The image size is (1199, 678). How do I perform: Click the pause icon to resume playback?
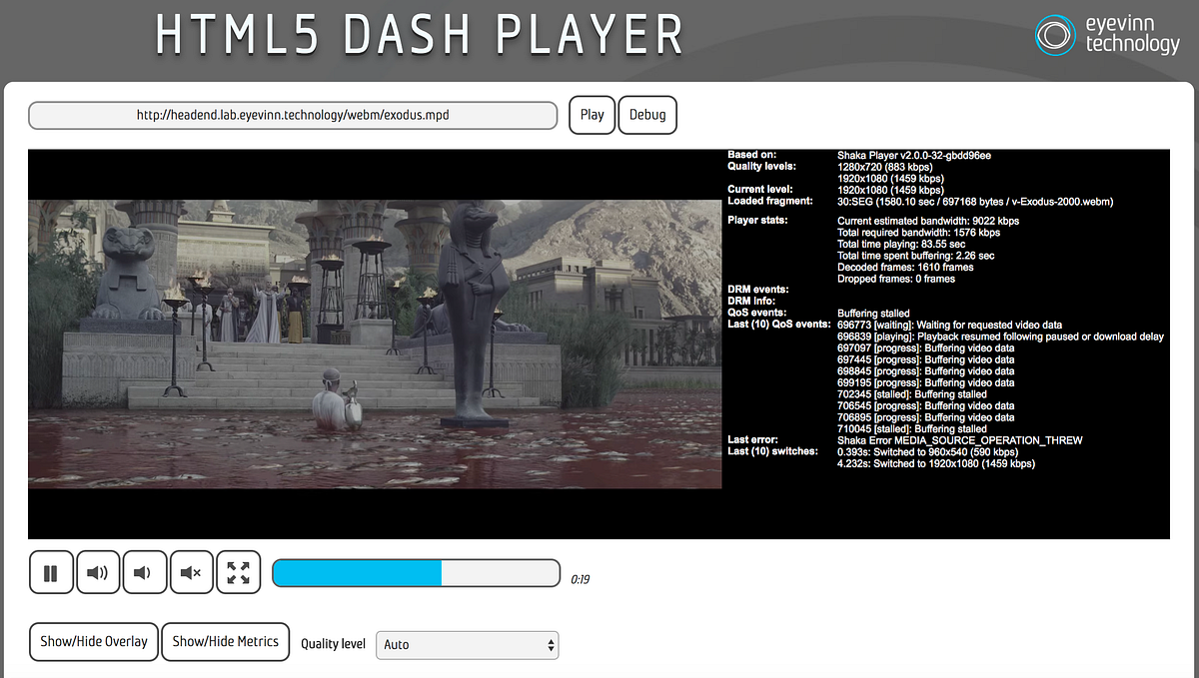(51, 571)
